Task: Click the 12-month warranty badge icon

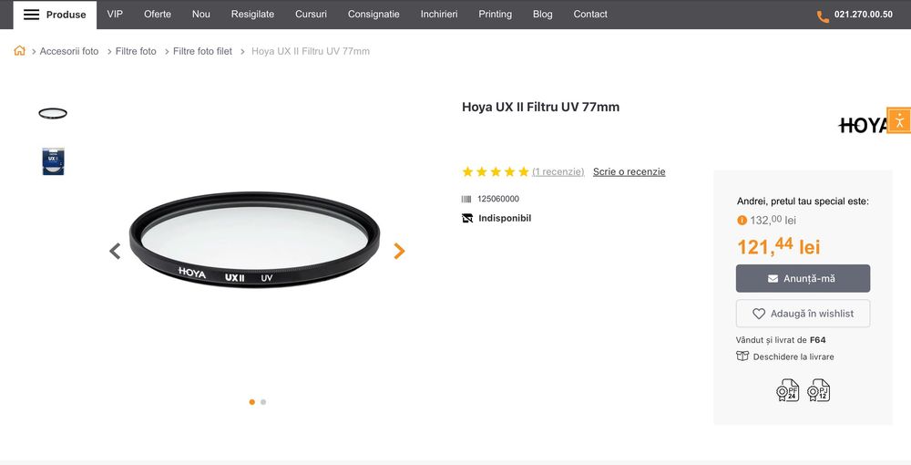Action: tap(818, 390)
